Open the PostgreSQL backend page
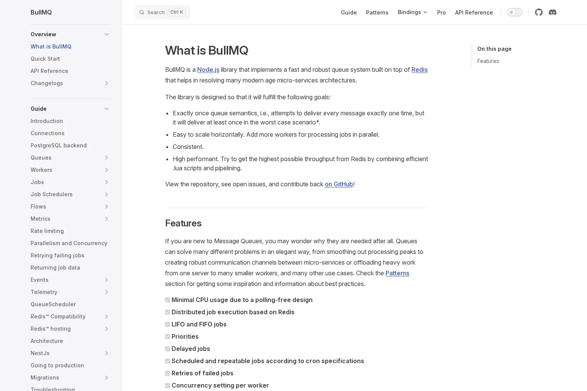The width and height of the screenshot is (587, 391). (58, 145)
